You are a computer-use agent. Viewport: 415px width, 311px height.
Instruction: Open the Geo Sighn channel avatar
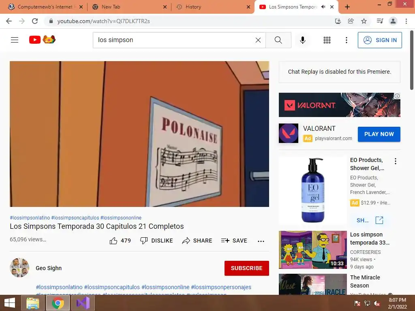(19, 268)
